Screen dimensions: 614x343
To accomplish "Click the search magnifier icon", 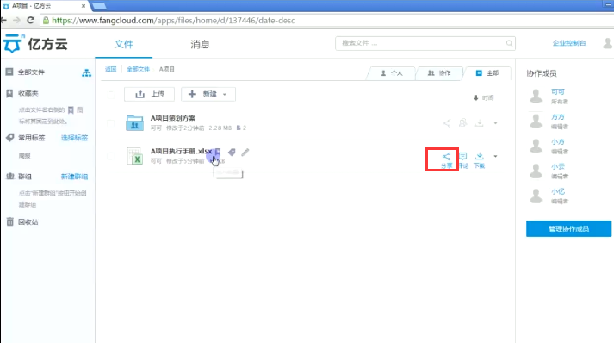I will tap(509, 43).
